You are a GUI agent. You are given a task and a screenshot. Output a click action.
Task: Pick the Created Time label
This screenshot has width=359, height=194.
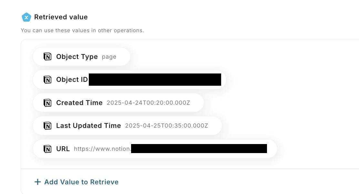(x=79, y=103)
